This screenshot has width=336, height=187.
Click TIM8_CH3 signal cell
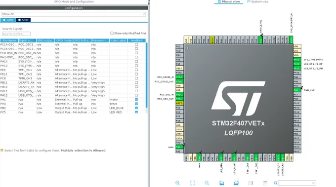(27, 78)
